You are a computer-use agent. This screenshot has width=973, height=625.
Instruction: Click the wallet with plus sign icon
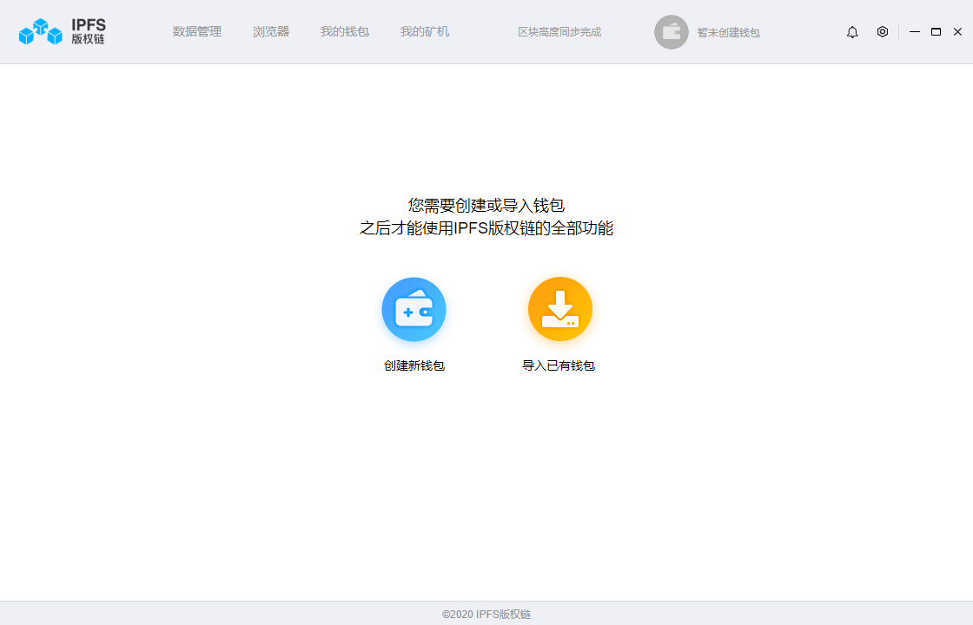click(x=414, y=309)
